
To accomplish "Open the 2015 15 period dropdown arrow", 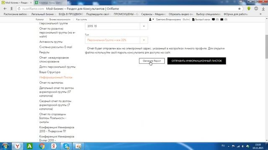I will click(x=144, y=26).
